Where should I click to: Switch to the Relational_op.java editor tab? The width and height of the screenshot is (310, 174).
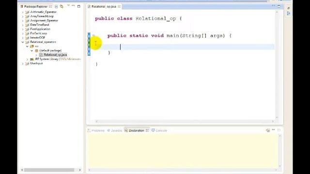(104, 6)
